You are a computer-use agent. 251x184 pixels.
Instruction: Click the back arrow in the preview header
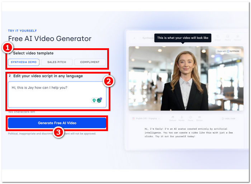click(x=134, y=38)
